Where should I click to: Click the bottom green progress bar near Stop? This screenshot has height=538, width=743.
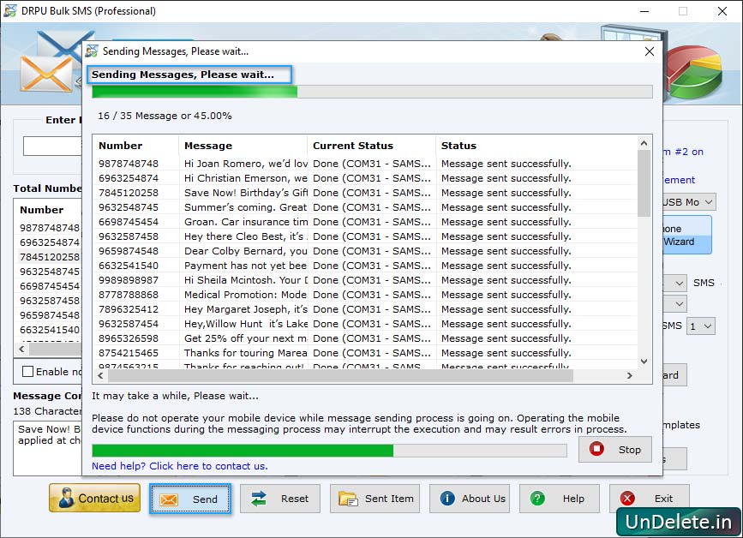(329, 451)
